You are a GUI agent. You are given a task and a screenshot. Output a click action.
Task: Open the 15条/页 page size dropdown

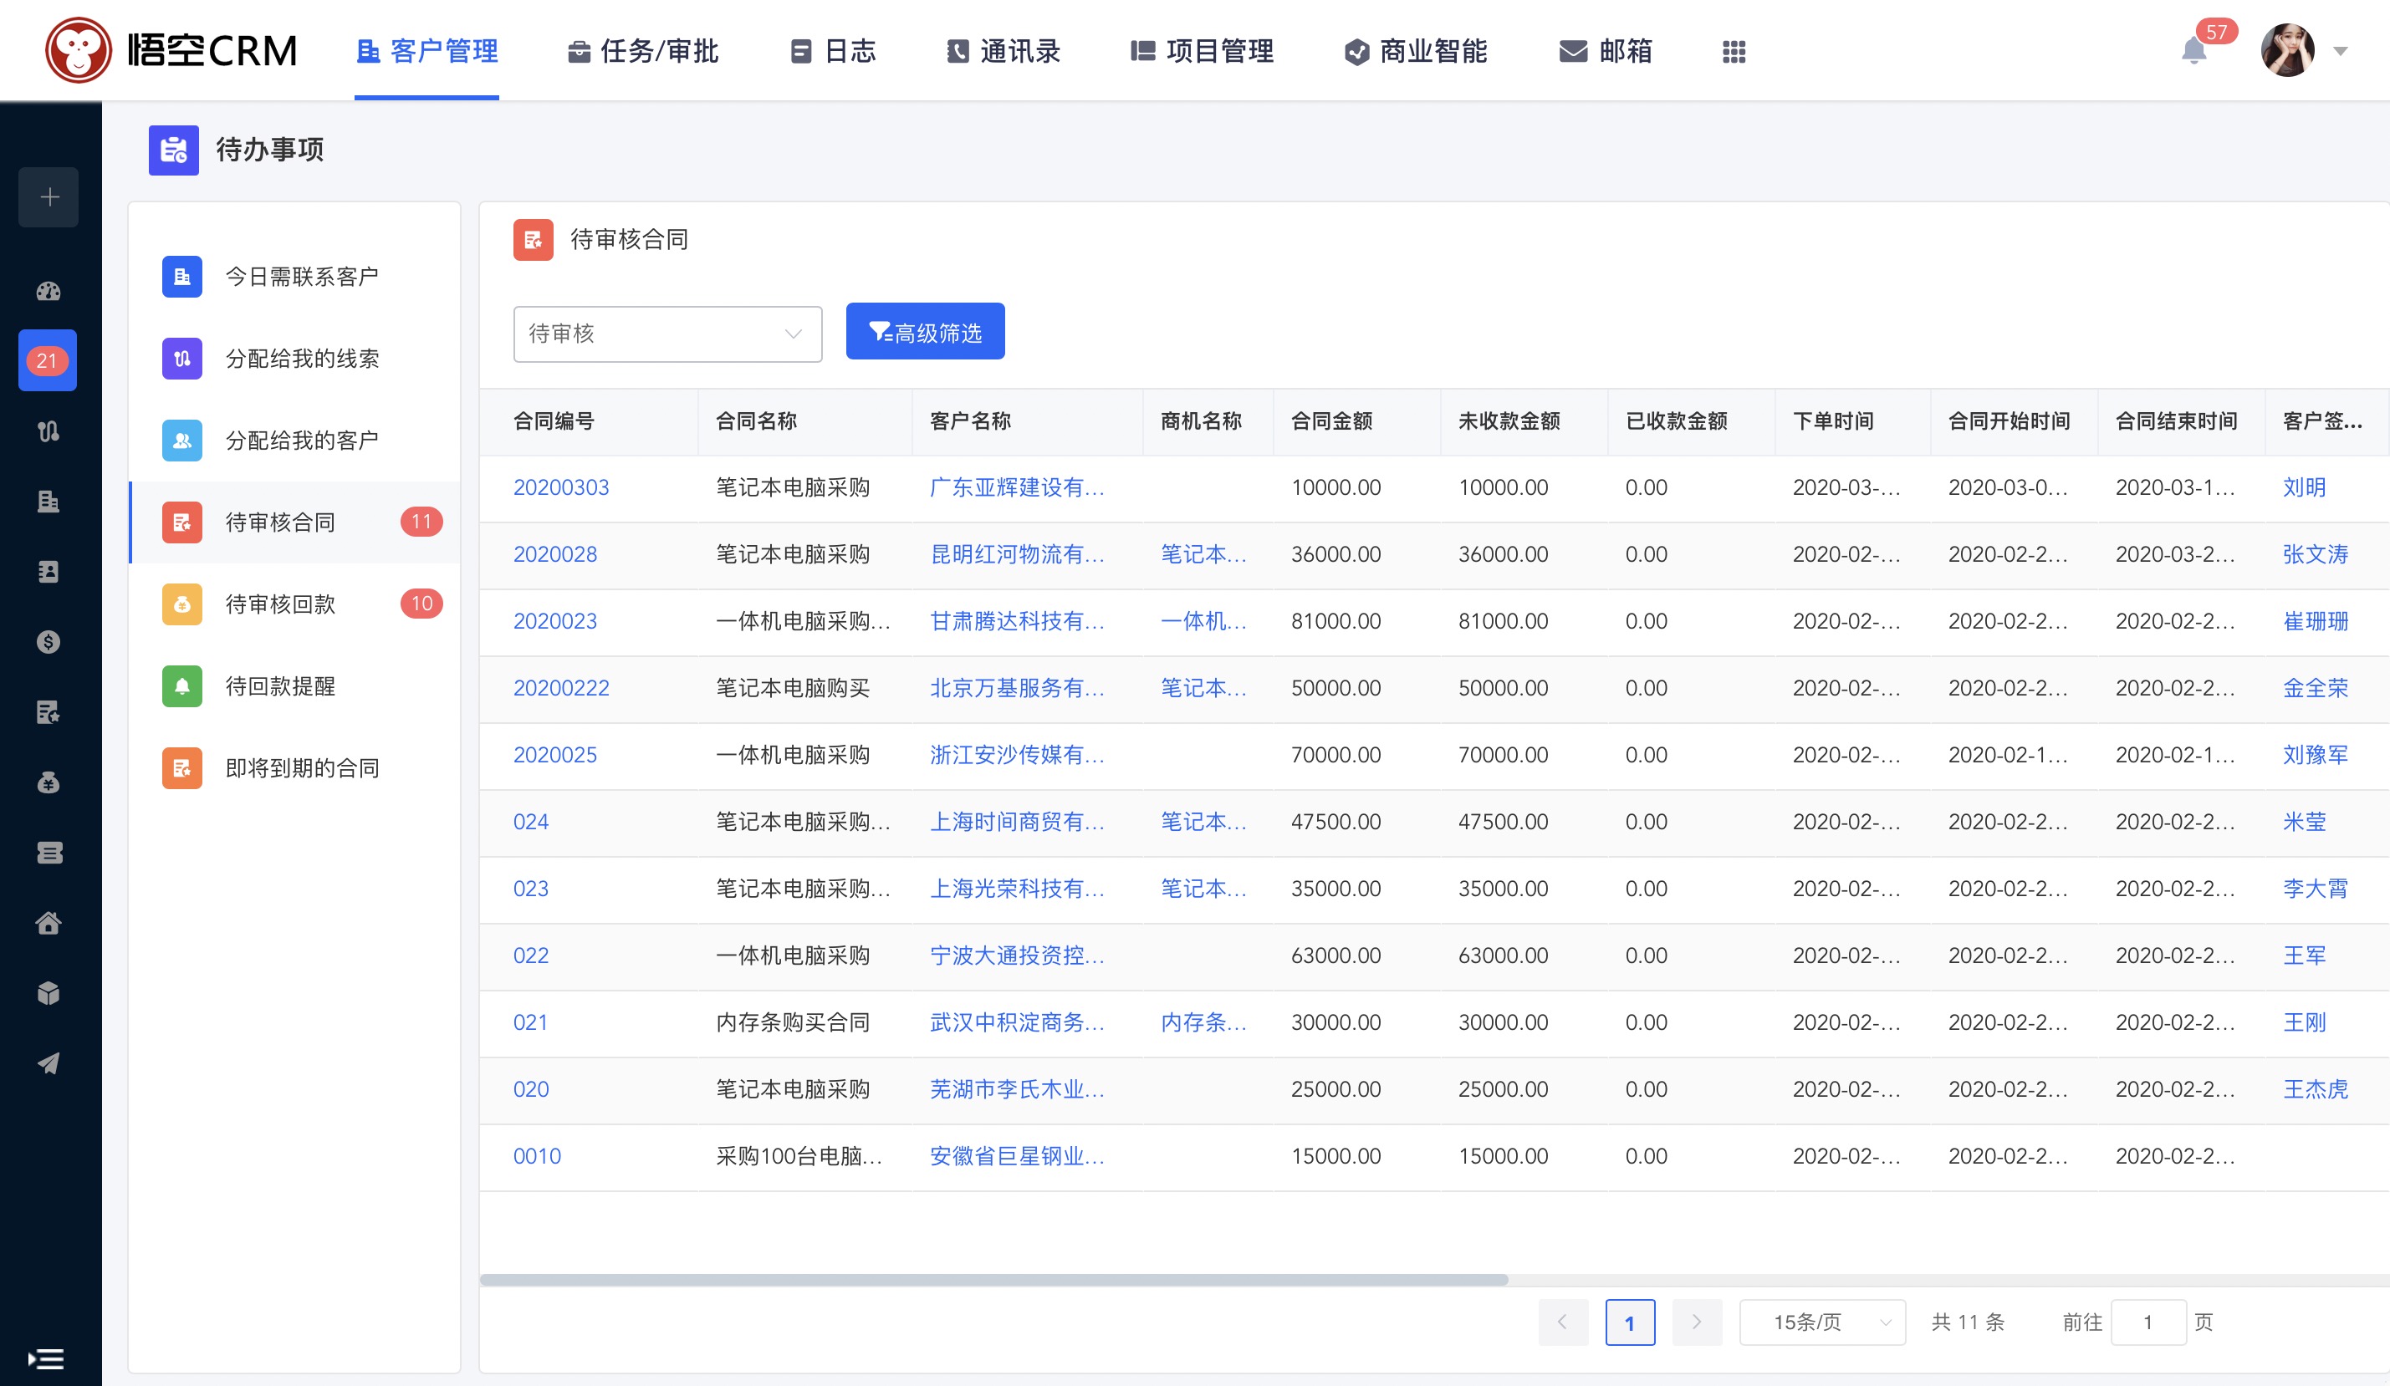[1821, 1322]
